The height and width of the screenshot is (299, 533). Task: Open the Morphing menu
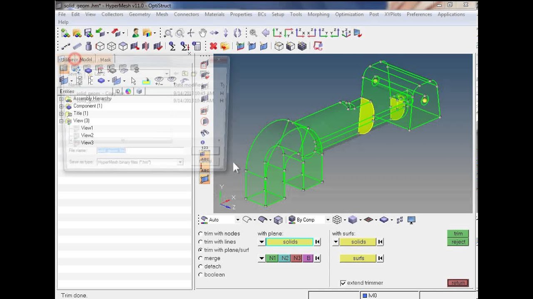(319, 14)
